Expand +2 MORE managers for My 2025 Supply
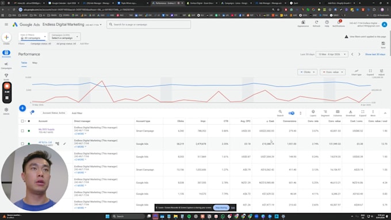The height and width of the screenshot is (220, 391). coord(80,134)
